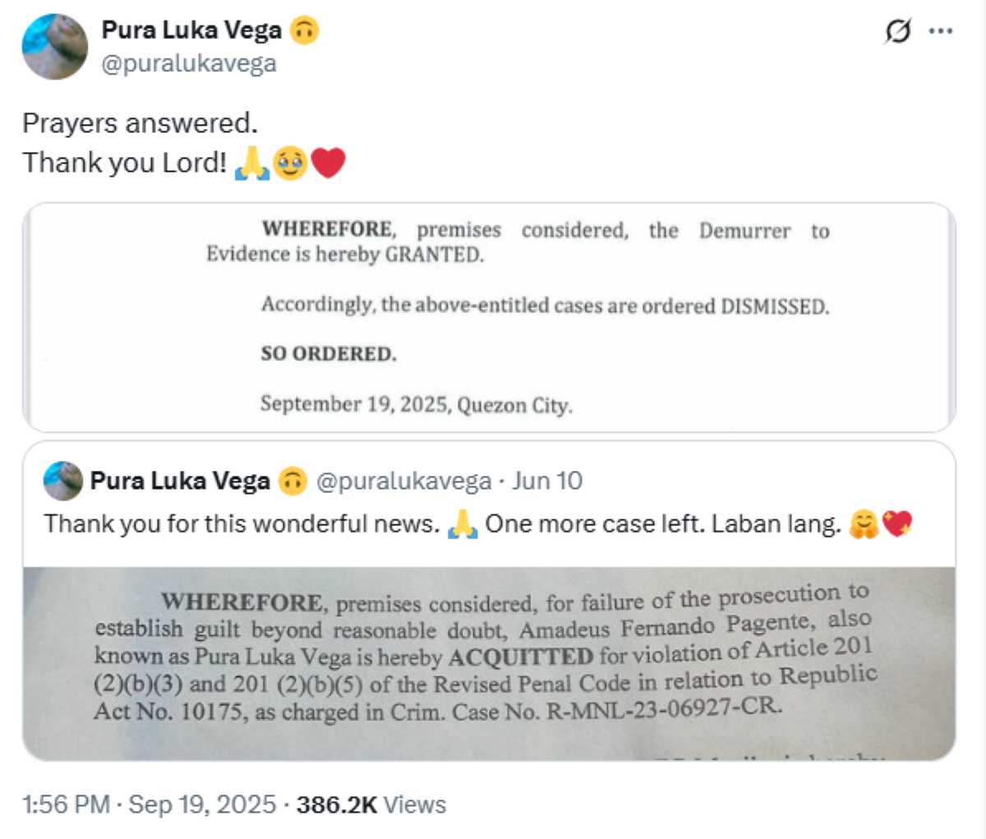Viewport: 986px width, 839px height.
Task: Click the quoted tweet text about one more case
Action: (x=478, y=523)
